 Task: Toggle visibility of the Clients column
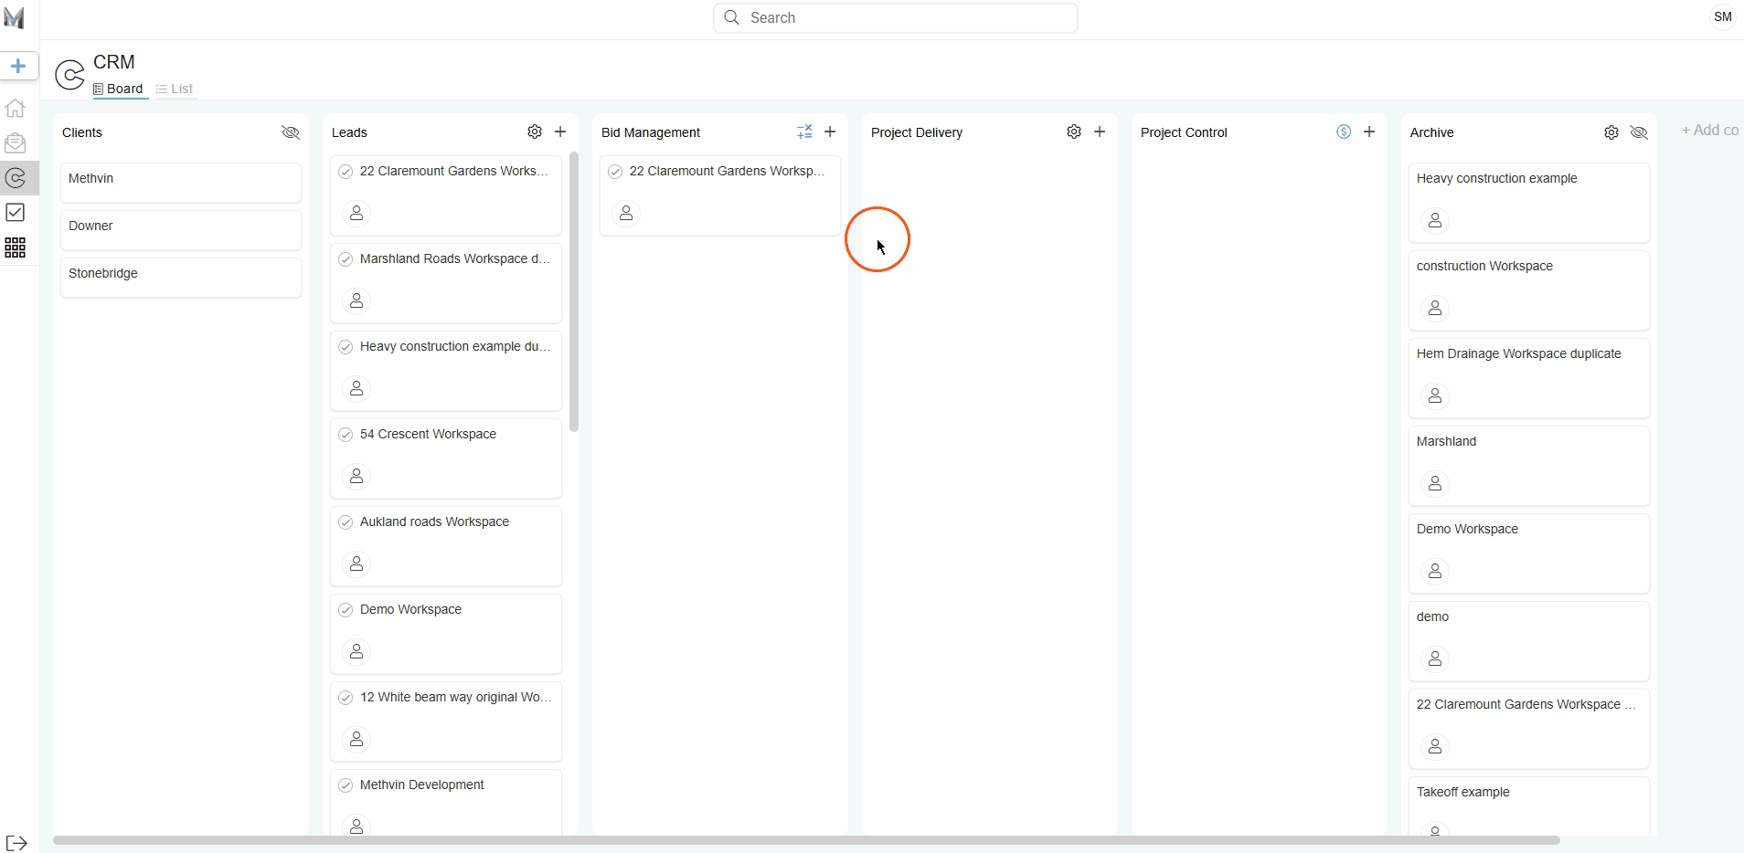pos(291,132)
